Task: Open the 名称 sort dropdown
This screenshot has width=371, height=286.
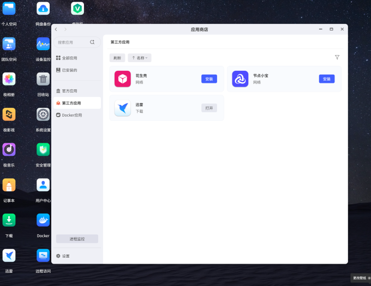Action: [x=140, y=58]
